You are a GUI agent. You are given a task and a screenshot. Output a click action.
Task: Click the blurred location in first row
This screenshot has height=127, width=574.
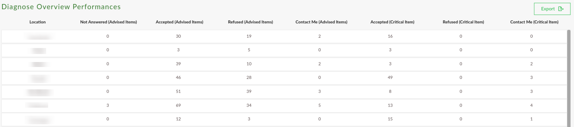pyautogui.click(x=38, y=37)
